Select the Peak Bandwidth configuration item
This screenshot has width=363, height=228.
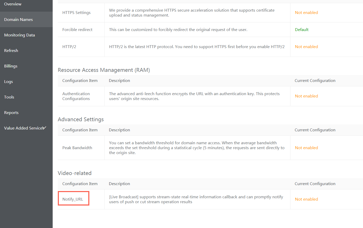coord(77,148)
